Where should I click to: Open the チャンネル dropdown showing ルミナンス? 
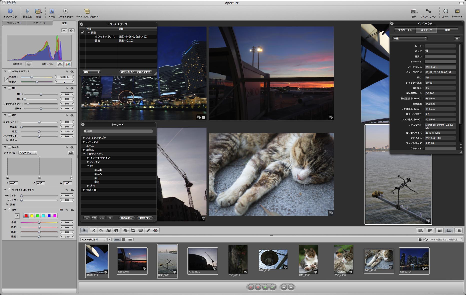point(28,153)
